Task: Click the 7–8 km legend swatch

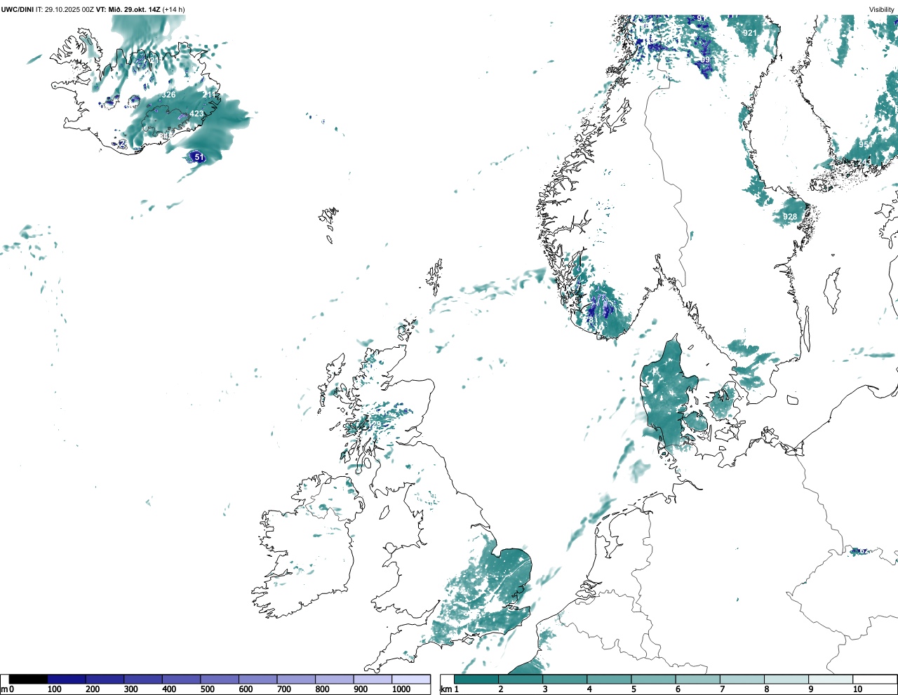Action: point(742,679)
